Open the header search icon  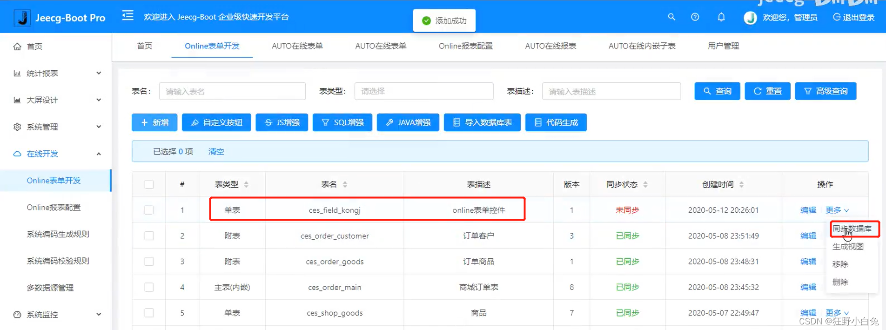pyautogui.click(x=671, y=17)
